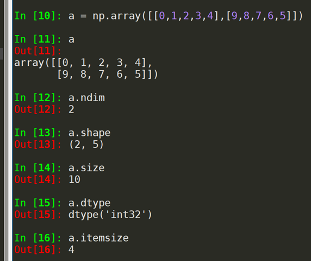Click the Out[11] output label

click(x=38, y=51)
